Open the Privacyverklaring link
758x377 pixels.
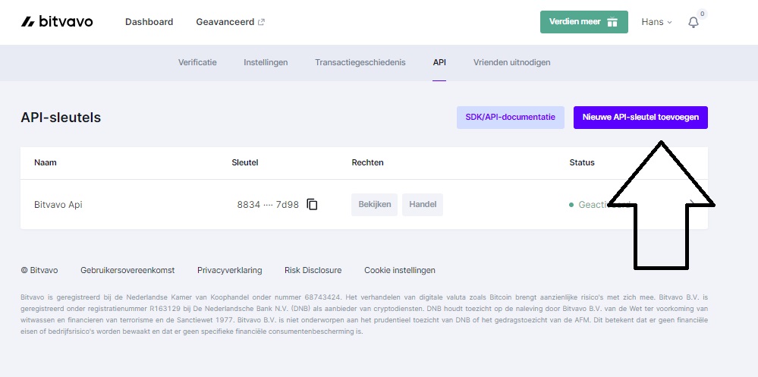[x=229, y=270]
